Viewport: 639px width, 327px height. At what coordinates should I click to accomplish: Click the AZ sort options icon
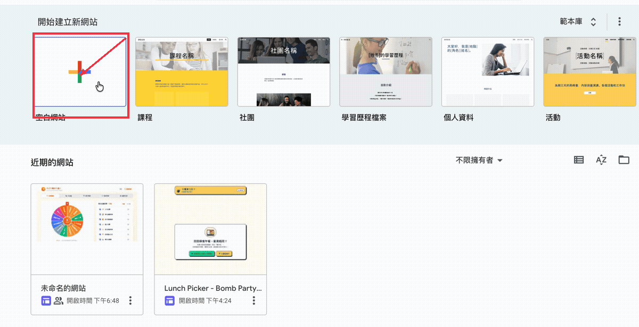point(601,160)
